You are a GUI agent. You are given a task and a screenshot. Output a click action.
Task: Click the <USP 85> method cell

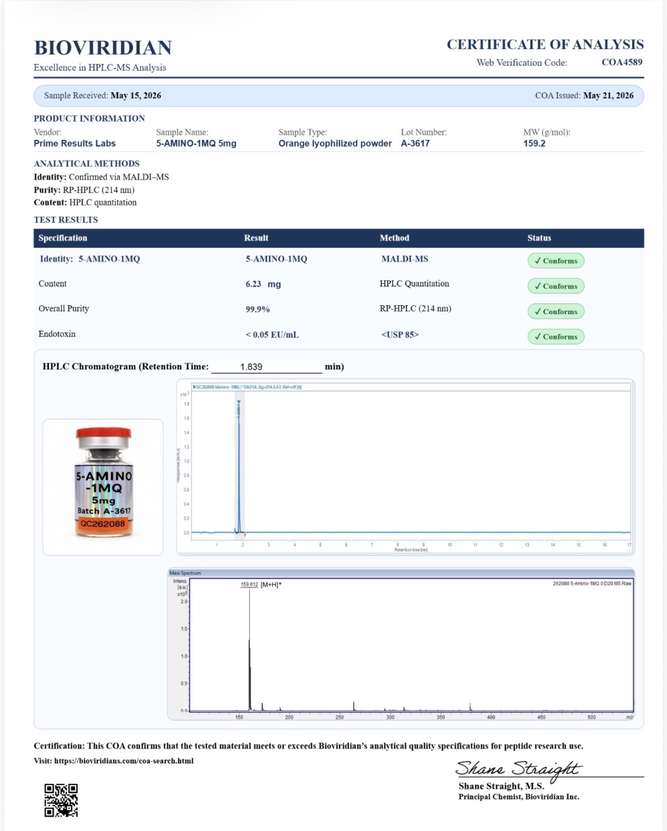click(400, 335)
